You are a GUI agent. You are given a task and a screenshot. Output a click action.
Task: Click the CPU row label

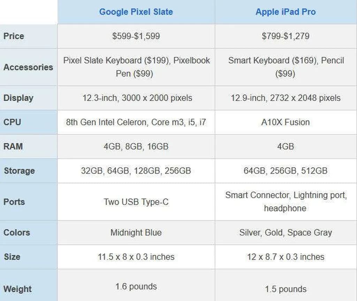(12, 122)
